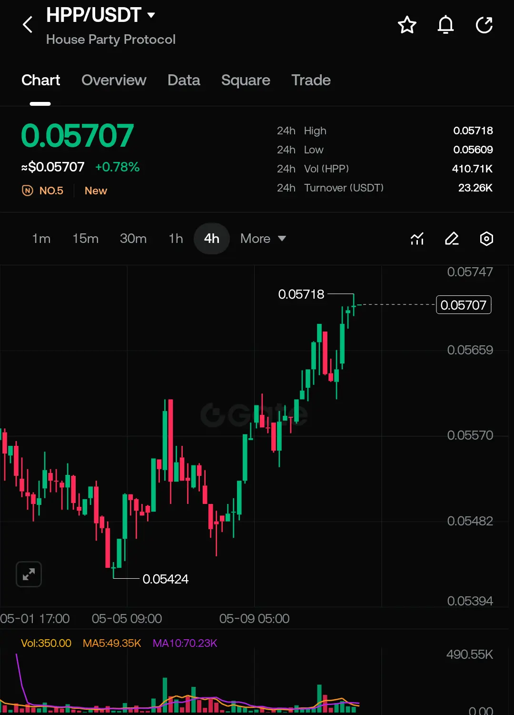Tap the 24h High value 0.05718
Image resolution: width=514 pixels, height=715 pixels.
pos(473,131)
